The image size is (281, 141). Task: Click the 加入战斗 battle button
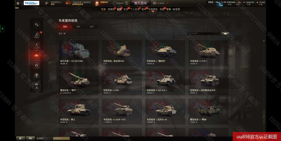click(140, 3)
